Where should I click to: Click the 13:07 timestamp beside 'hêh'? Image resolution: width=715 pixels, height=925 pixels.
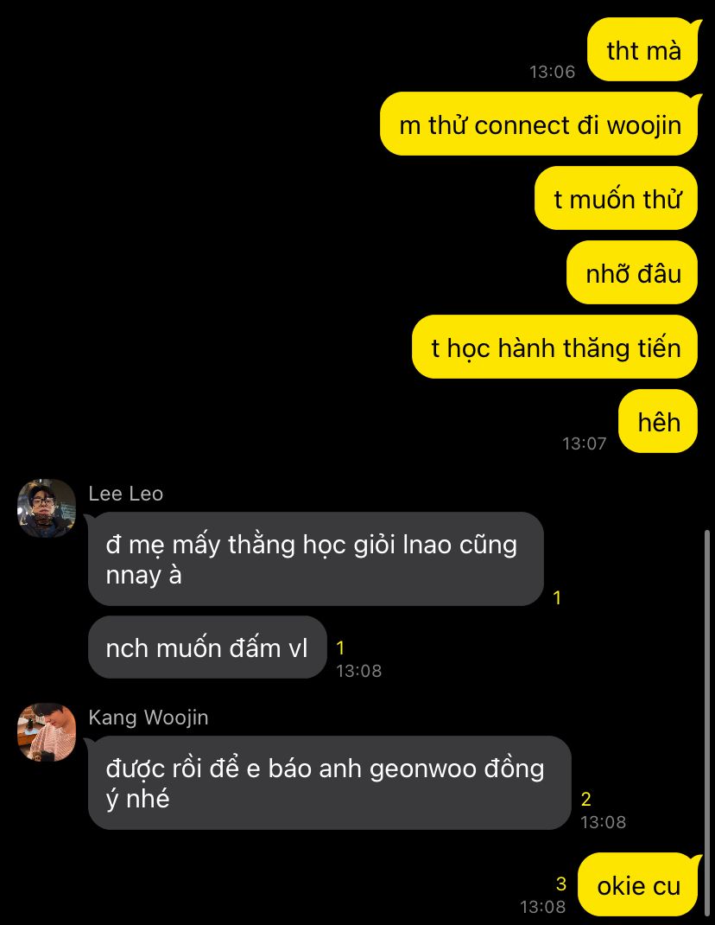tap(584, 443)
